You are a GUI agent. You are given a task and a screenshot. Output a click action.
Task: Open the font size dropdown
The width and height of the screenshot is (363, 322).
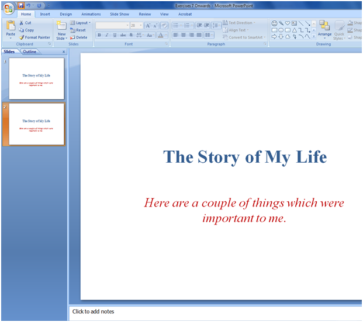coord(141,25)
